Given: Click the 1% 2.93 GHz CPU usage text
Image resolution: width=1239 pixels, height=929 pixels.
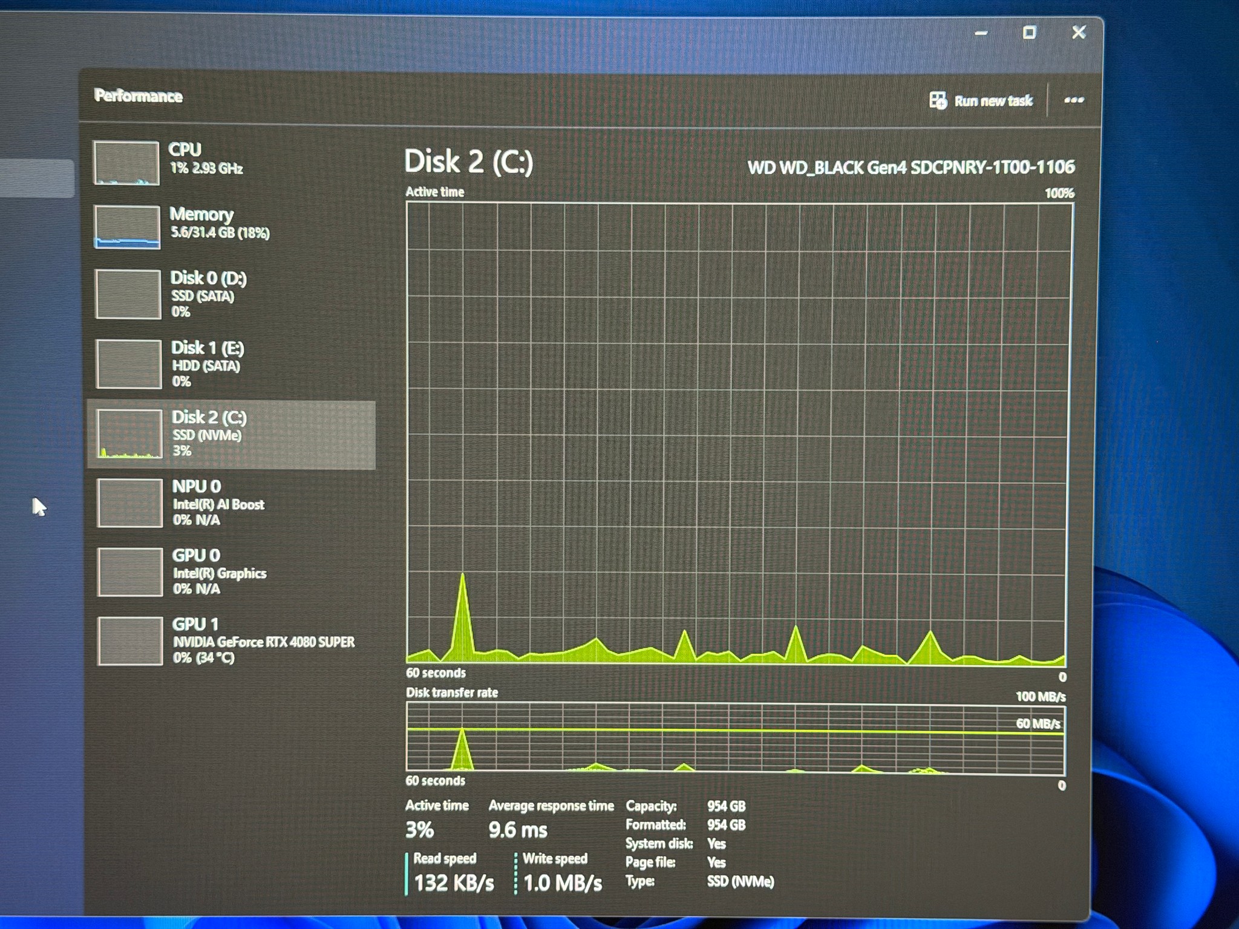Looking at the screenshot, I should (x=206, y=168).
